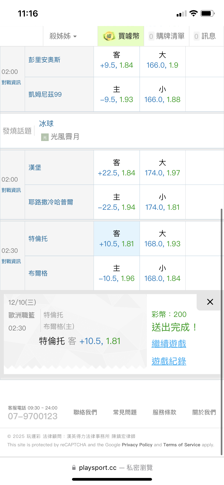
Task: Select 彭里安奧斯 away spread +9.5
Action: (117, 61)
